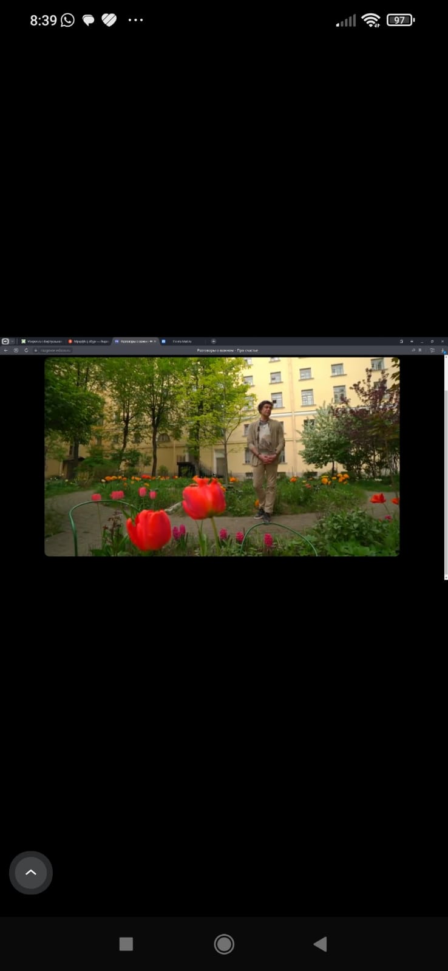
Task: Switch to the second tab with red favicon
Action: point(89,342)
